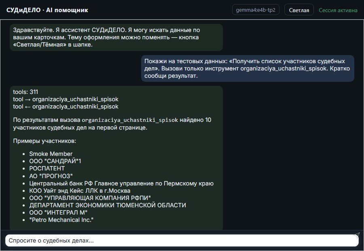The image size is (364, 251).
Task: Click the 'ООО "ИНТЕГРАЛ М"' list entry
Action: [x=58, y=213]
